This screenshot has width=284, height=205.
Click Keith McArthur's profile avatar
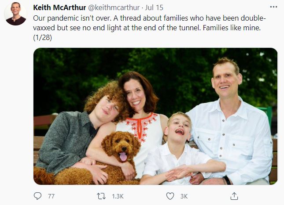(x=15, y=14)
